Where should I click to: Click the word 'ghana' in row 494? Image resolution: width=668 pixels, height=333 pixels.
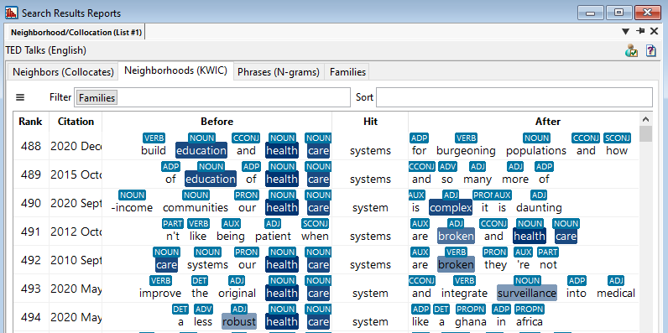470,321
